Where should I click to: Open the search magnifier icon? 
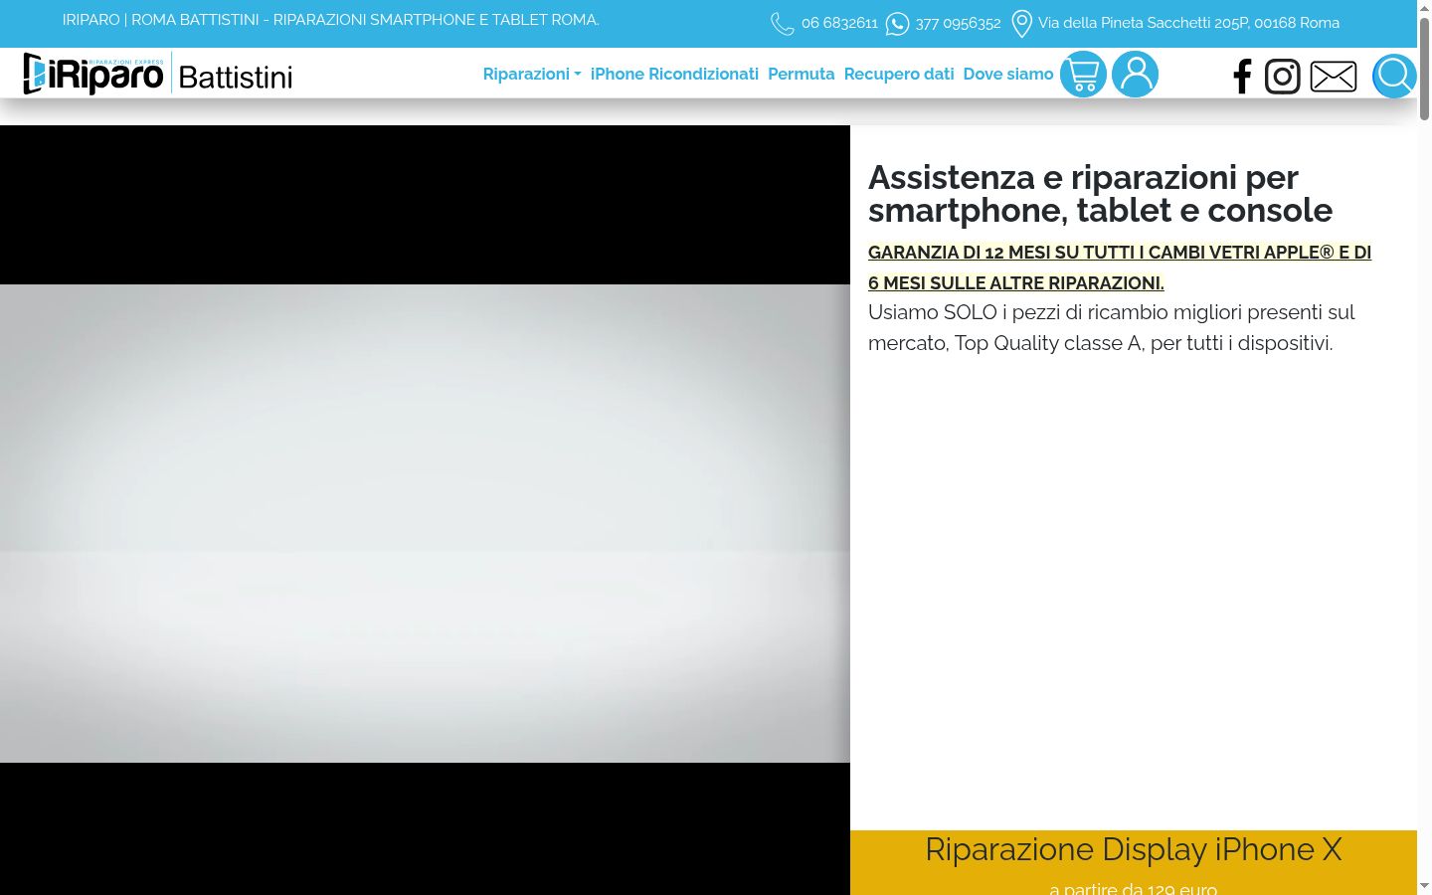point(1394,76)
